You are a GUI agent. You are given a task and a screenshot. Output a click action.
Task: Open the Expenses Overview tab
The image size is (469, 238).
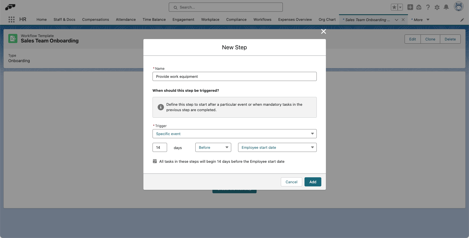pyautogui.click(x=295, y=19)
